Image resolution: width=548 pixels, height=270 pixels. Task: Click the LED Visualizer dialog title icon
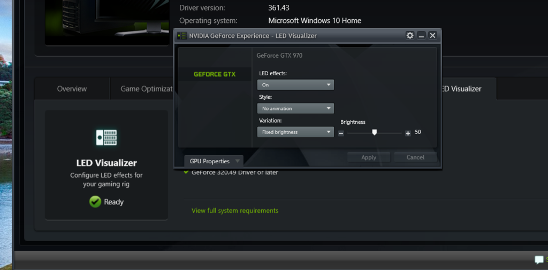click(x=182, y=36)
